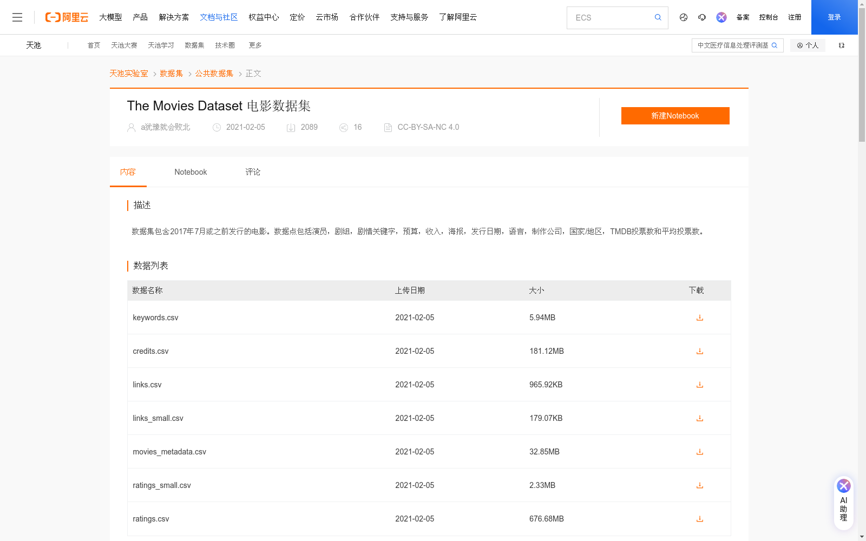Click the headset customer support icon
866x541 pixels.
tap(702, 17)
